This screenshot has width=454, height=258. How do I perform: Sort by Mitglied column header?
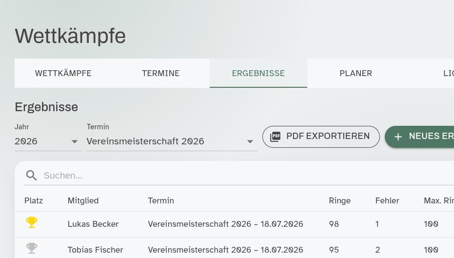[x=83, y=200]
